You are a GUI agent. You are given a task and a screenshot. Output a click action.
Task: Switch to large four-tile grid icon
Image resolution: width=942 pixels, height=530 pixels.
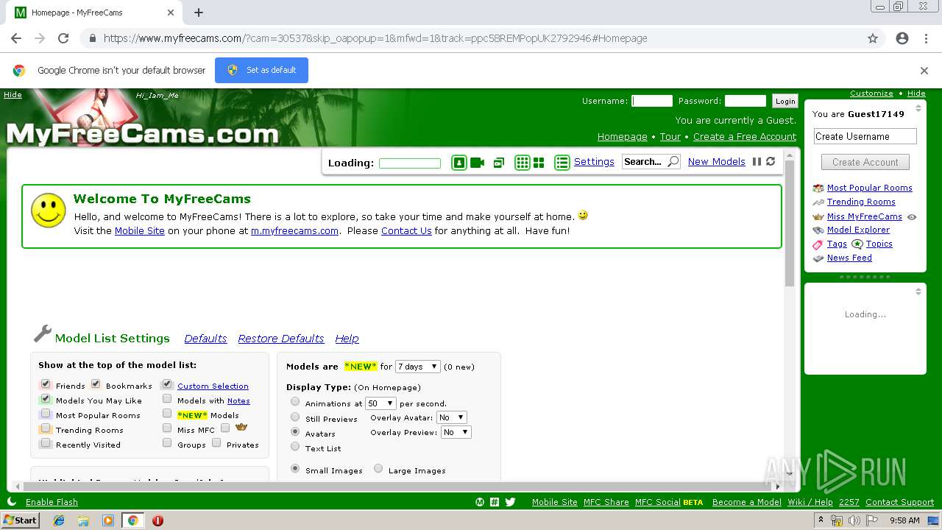pos(539,163)
